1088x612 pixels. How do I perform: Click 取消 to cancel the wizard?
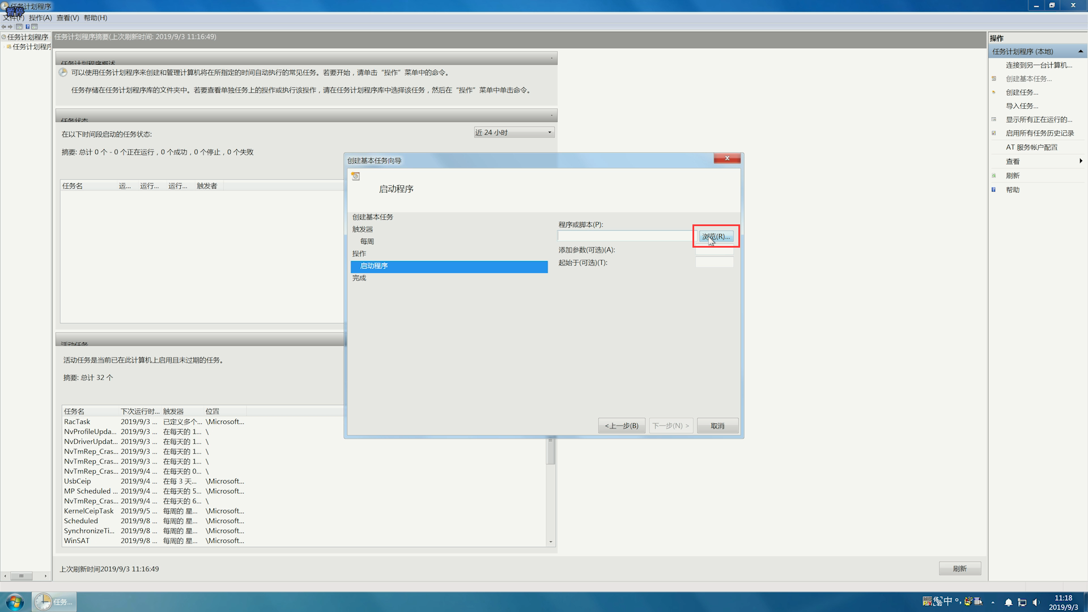pyautogui.click(x=717, y=426)
